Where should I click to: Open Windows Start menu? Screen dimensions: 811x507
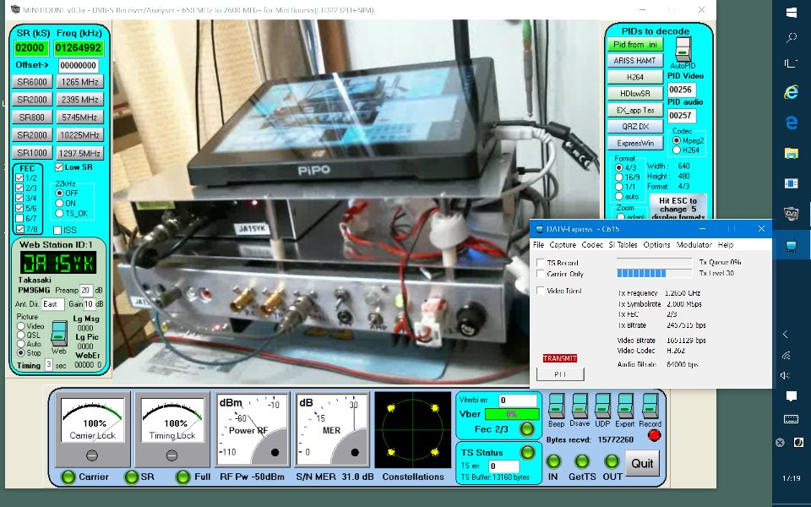[791, 13]
